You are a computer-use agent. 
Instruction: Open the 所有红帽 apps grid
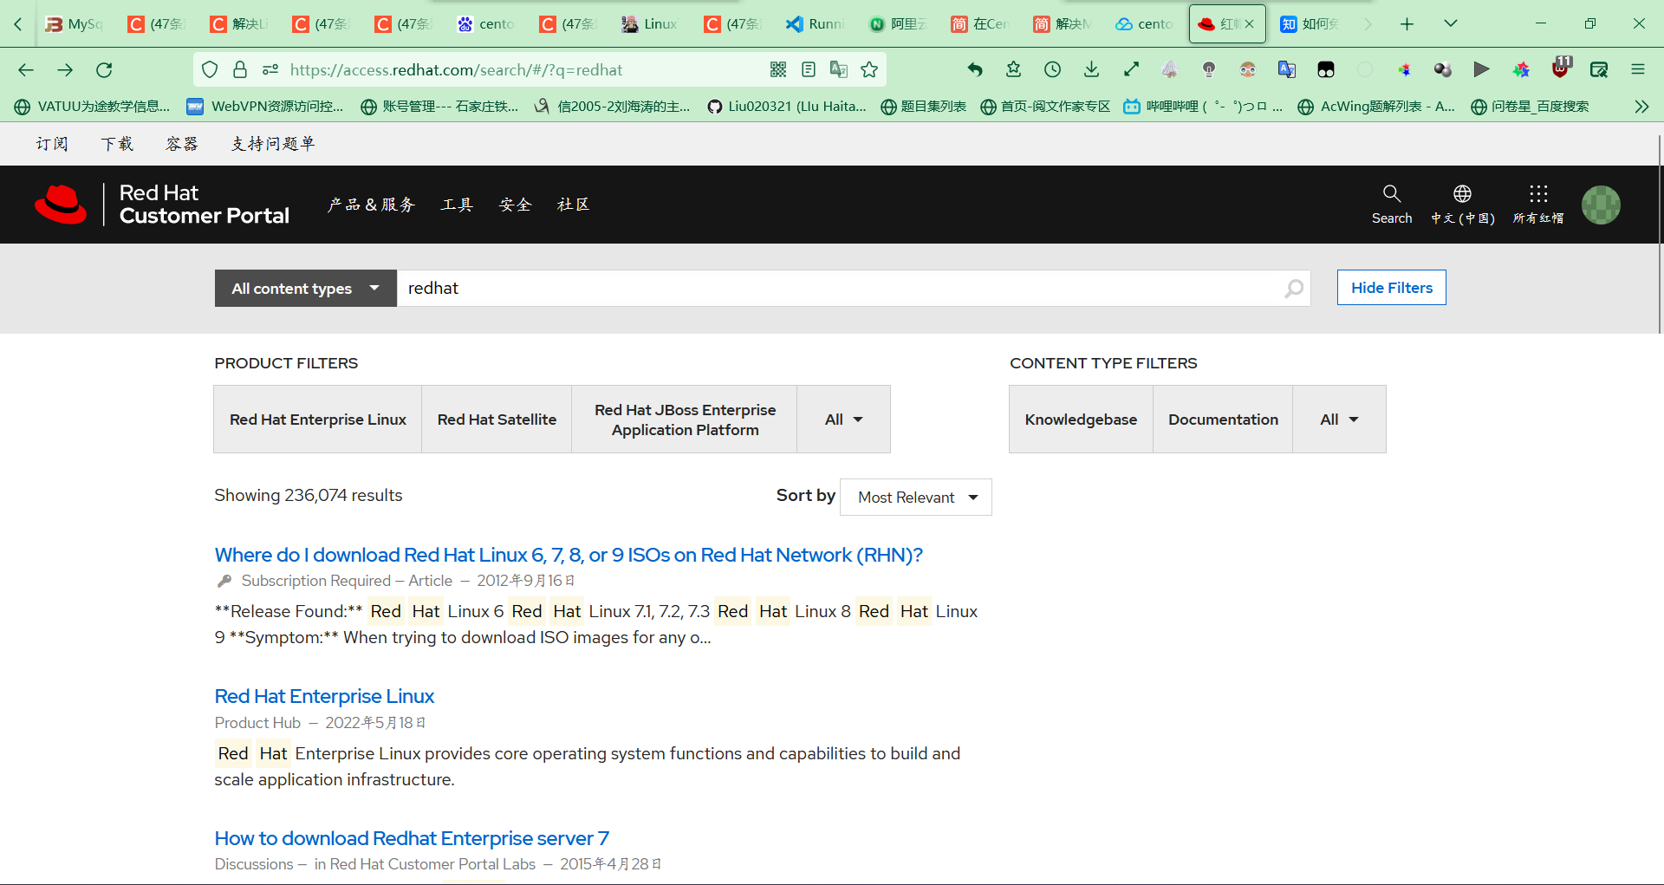tap(1538, 205)
